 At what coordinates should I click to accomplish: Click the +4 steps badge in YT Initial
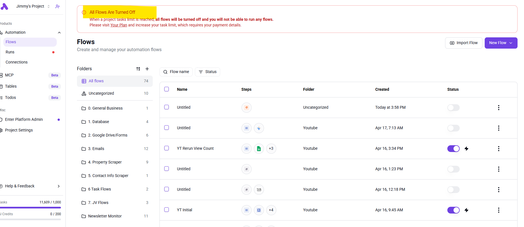(x=271, y=210)
